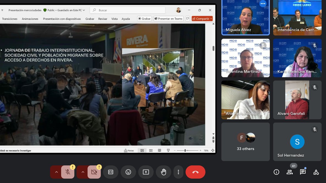Open Presentación con diapositivas tab
The width and height of the screenshot is (326, 183).
(62, 19)
